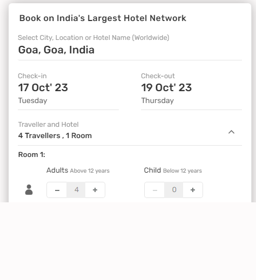The image size is (256, 280).
Task: Click the person silhouette icon
Action: click(29, 190)
